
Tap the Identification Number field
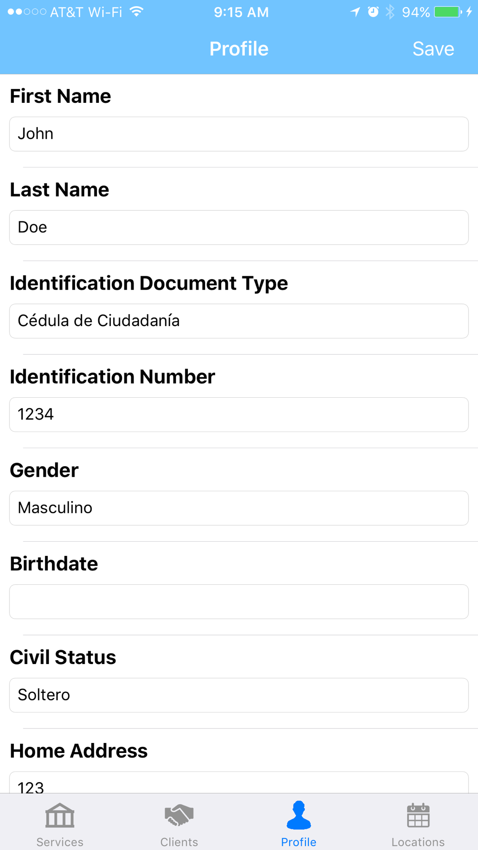[239, 414]
